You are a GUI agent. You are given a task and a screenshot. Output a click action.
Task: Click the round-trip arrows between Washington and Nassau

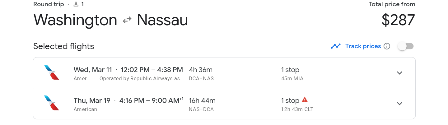click(x=127, y=20)
